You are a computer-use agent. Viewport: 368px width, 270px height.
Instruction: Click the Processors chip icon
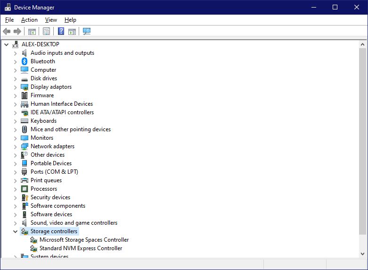click(x=25, y=189)
